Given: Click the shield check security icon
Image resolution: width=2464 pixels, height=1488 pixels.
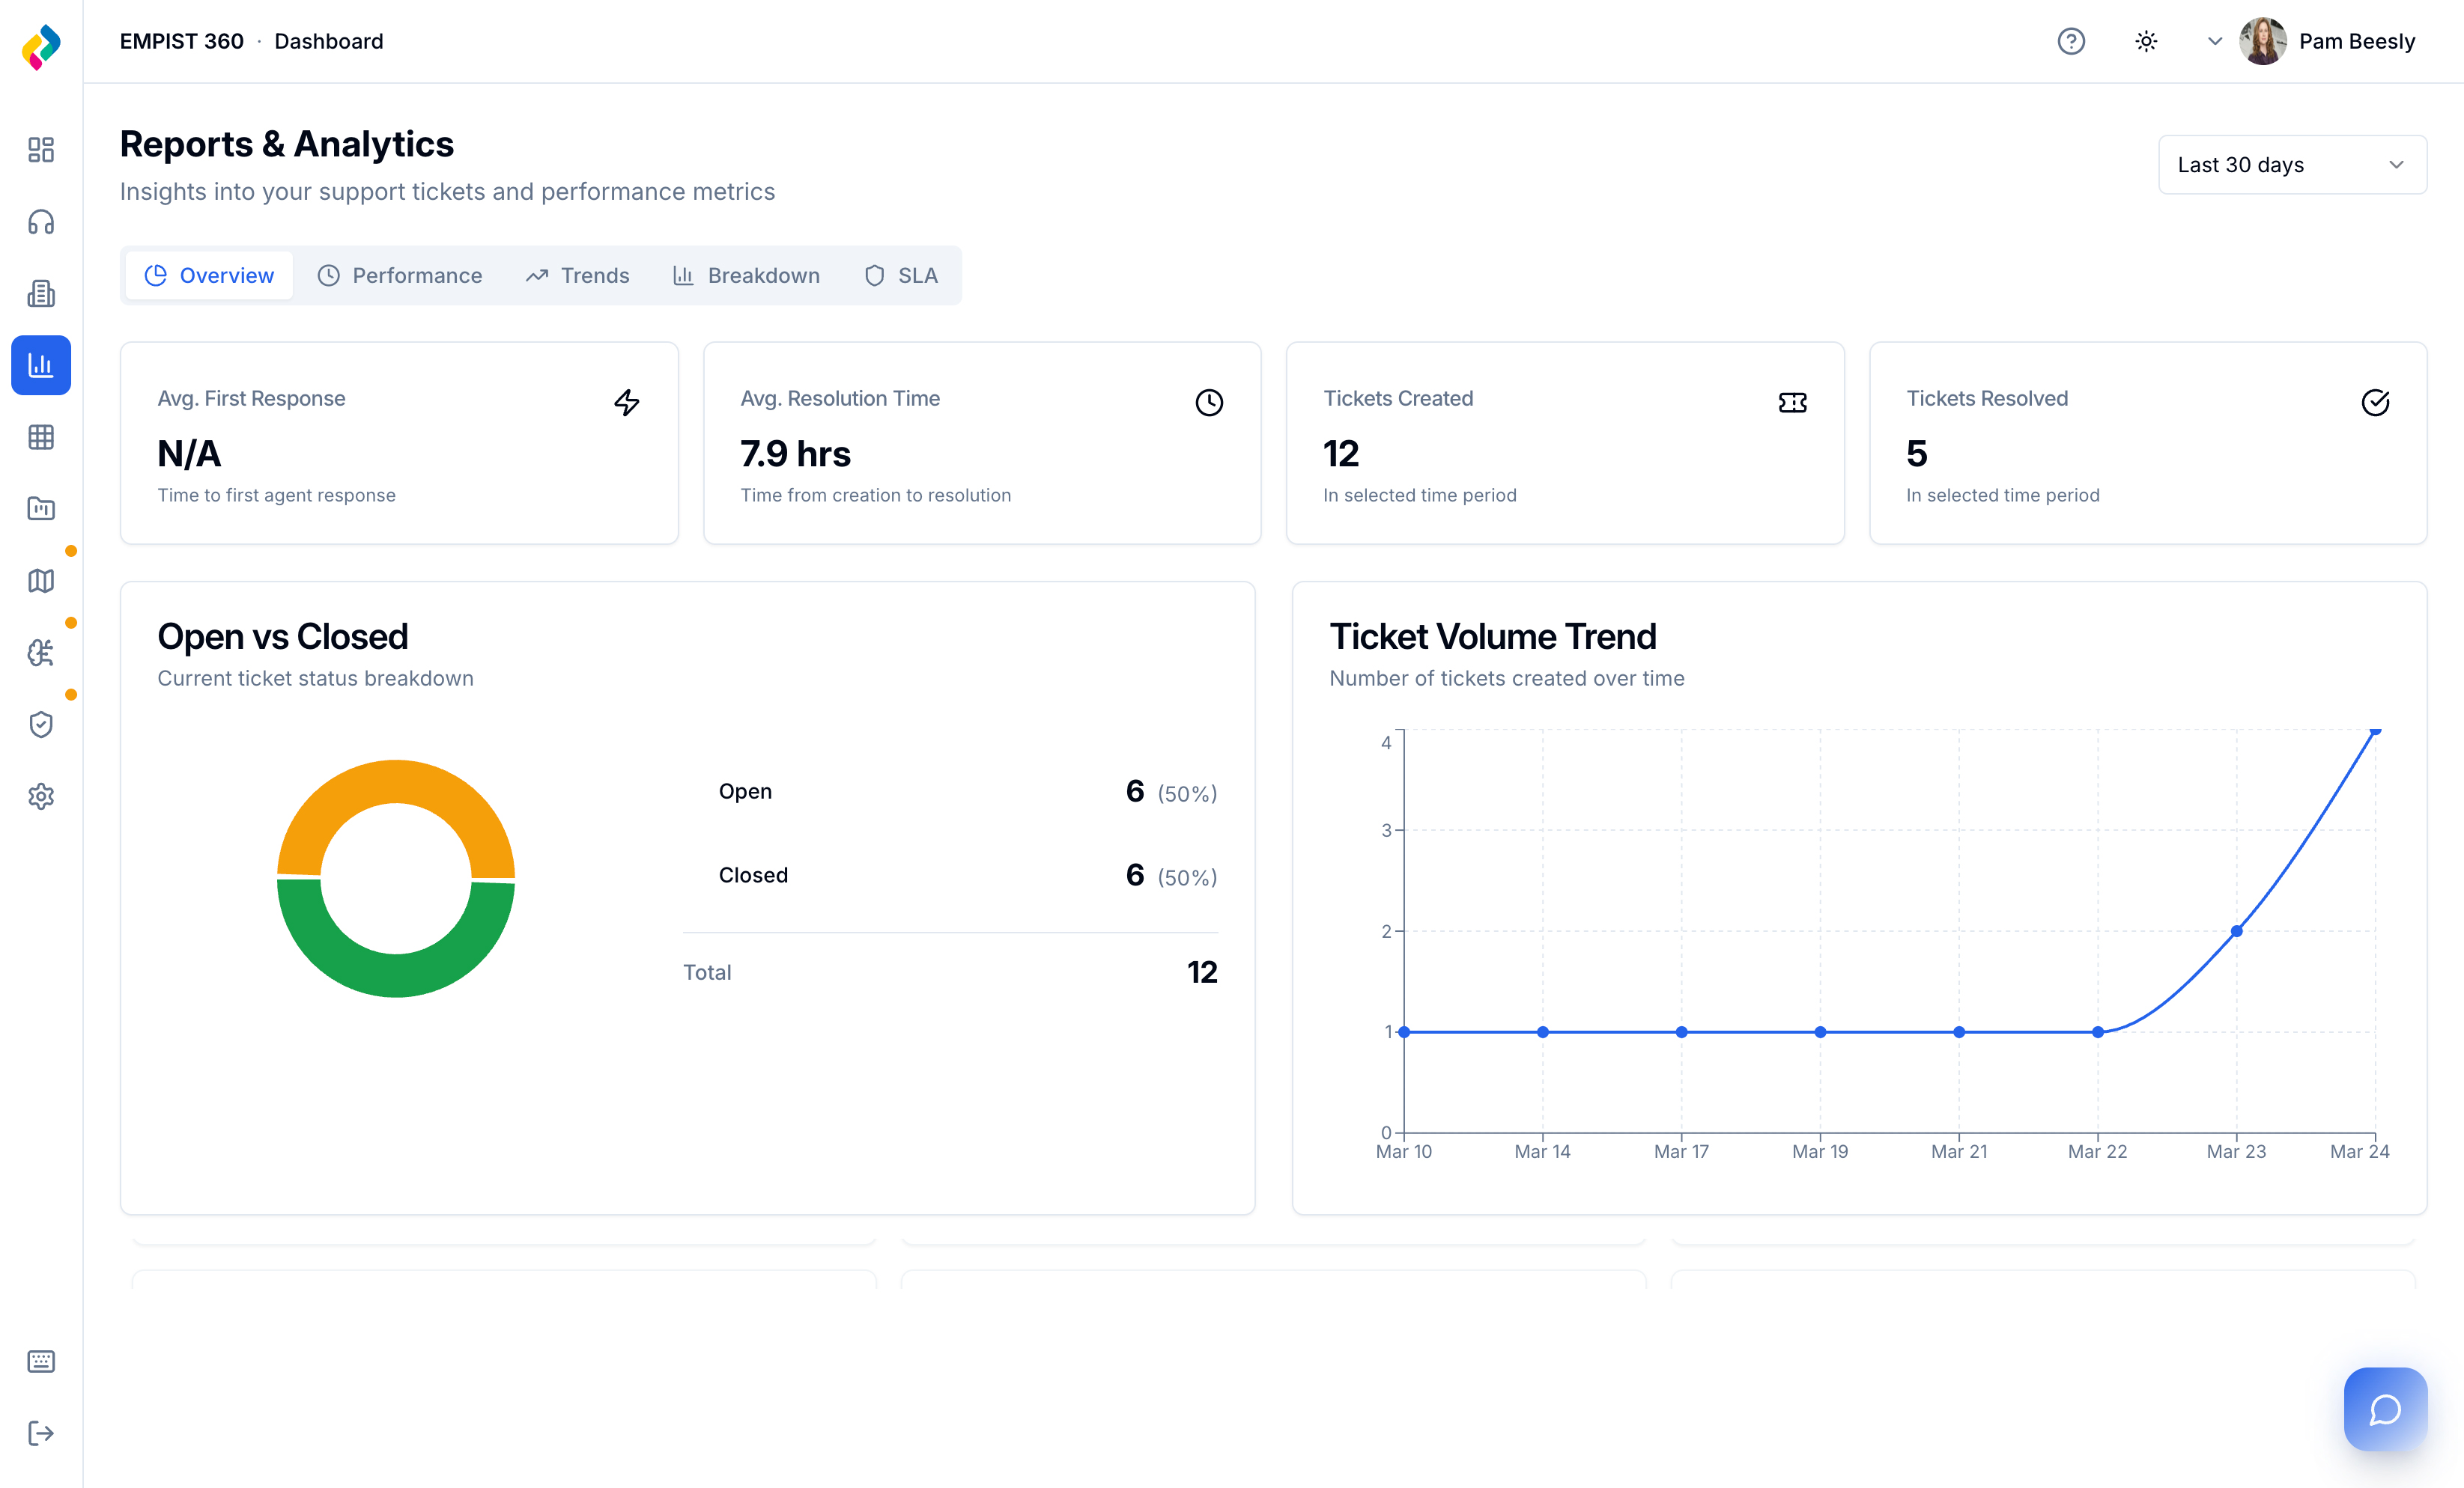Looking at the screenshot, I should (x=41, y=725).
